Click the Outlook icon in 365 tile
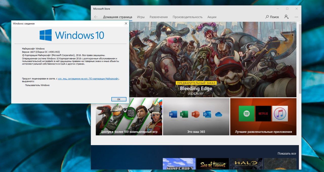The width and height of the screenshot is (324, 172). click(x=207, y=114)
